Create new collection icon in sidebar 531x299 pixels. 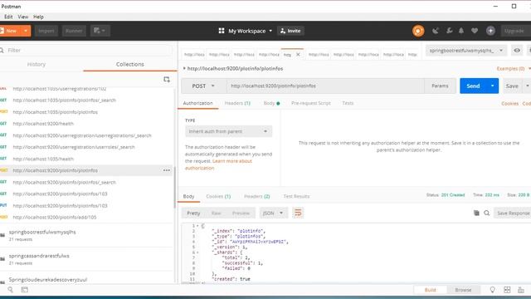(x=167, y=80)
